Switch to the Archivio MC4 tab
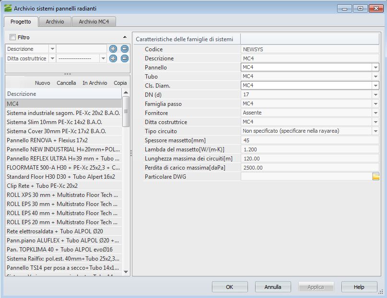 click(94, 22)
